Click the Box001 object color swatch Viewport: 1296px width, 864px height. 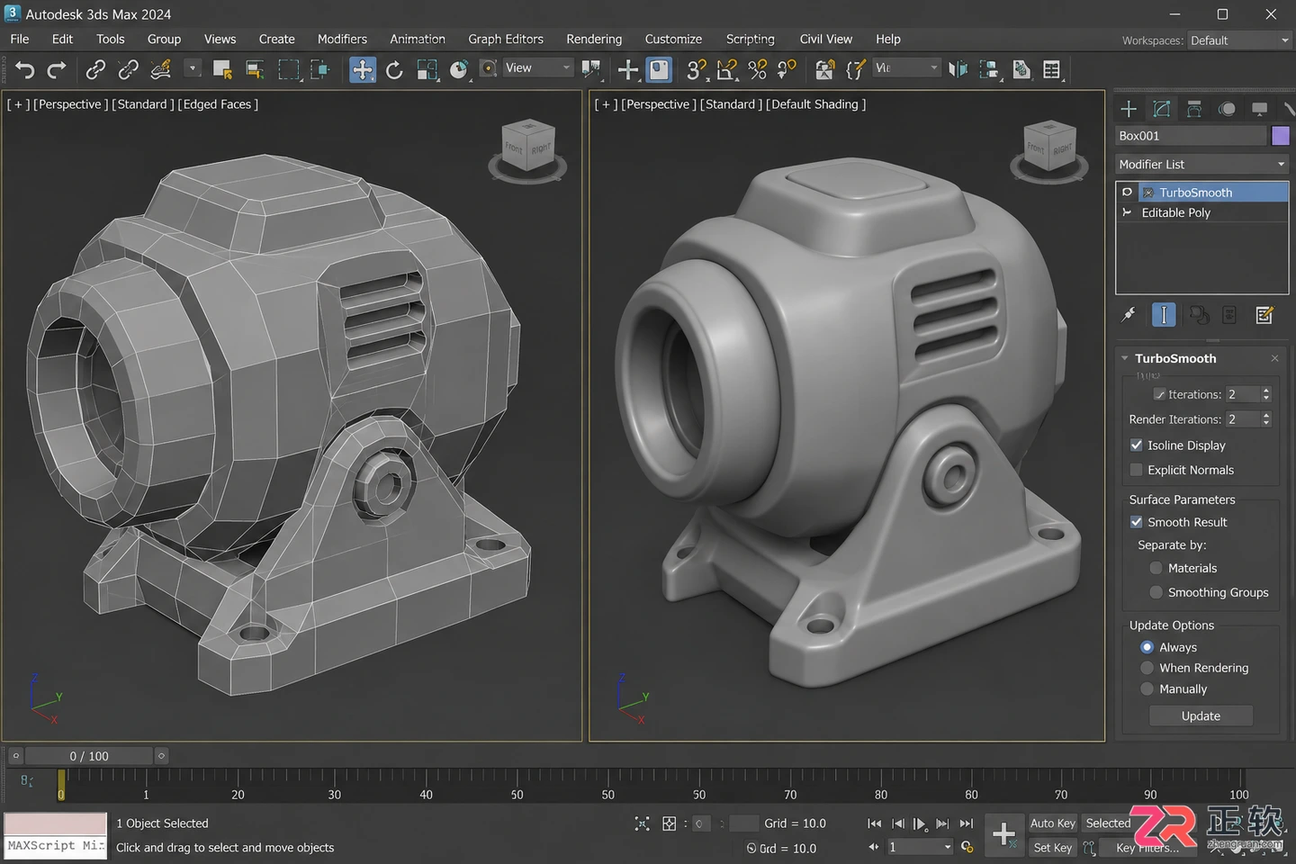point(1280,136)
